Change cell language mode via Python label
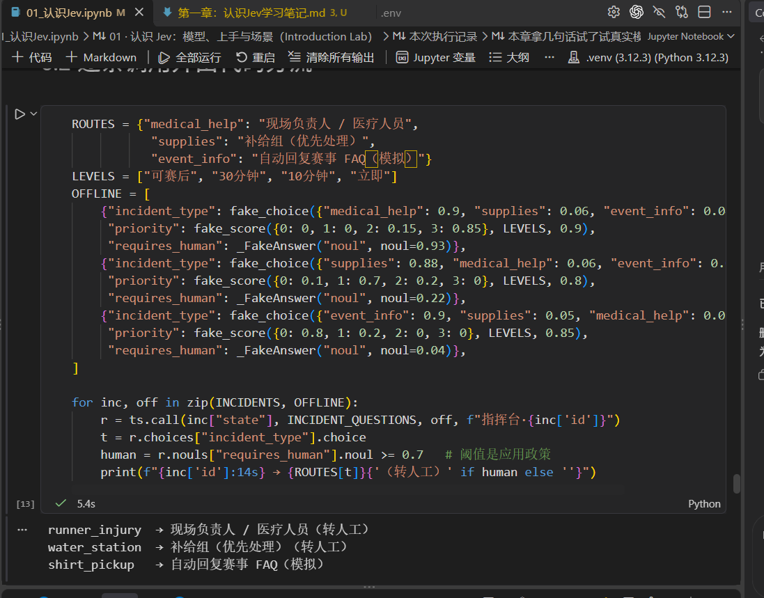764x598 pixels. pyautogui.click(x=704, y=504)
